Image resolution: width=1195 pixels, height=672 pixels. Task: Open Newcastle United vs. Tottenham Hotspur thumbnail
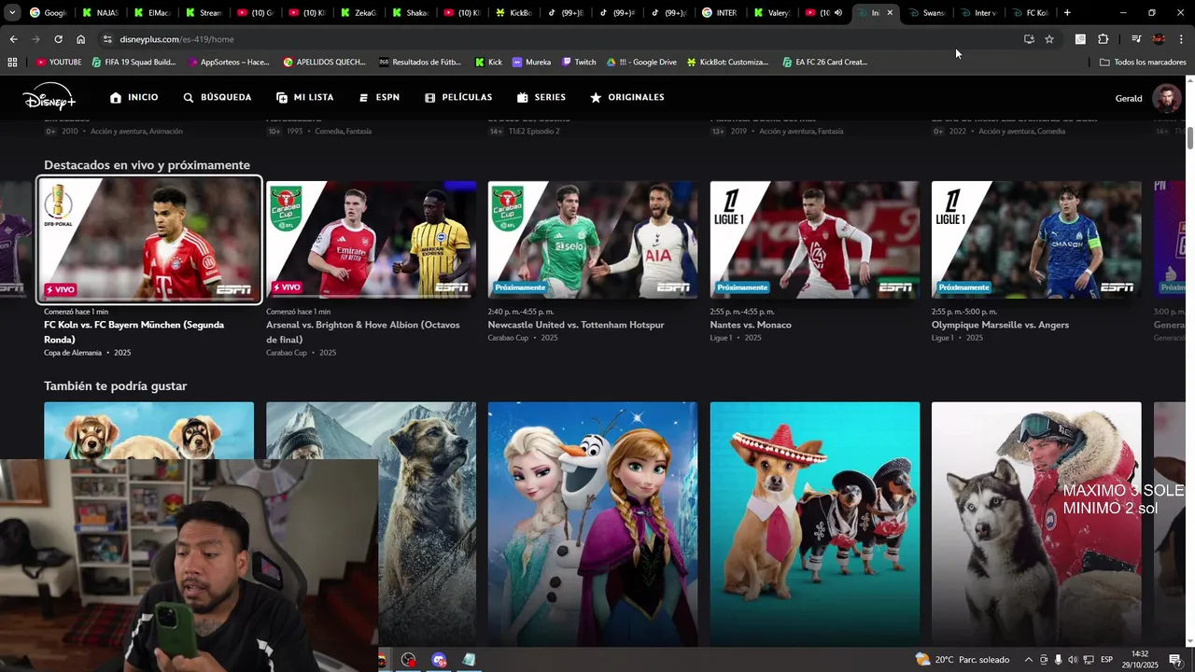pyautogui.click(x=593, y=240)
